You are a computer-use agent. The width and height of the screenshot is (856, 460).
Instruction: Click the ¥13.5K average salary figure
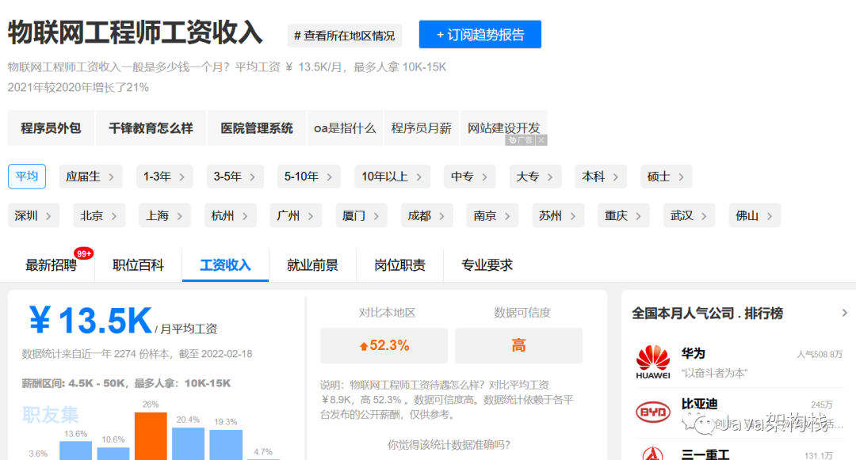pos(90,321)
